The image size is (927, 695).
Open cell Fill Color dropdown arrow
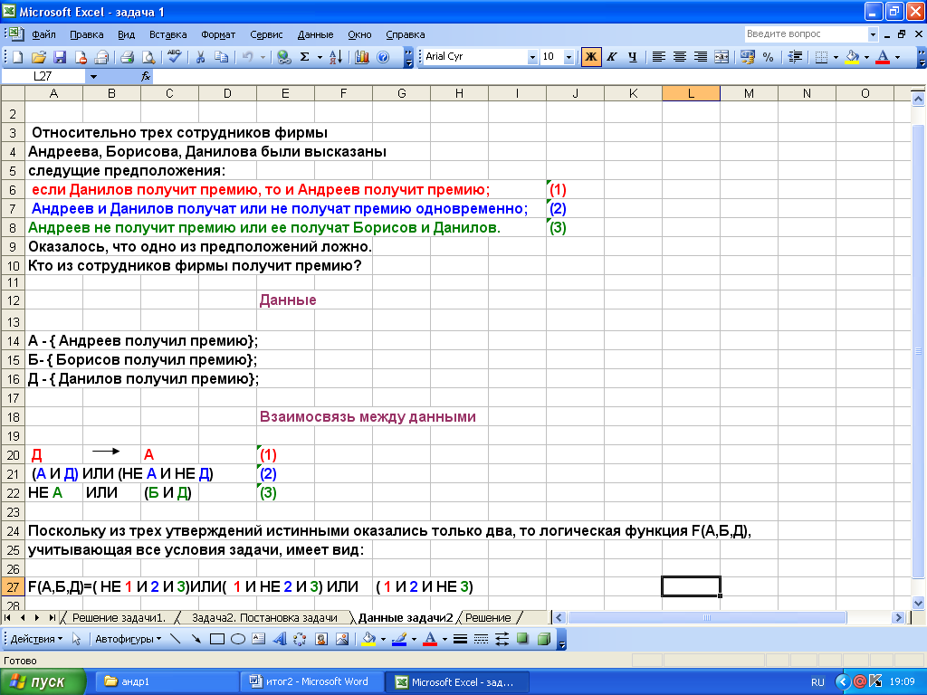pos(866,57)
